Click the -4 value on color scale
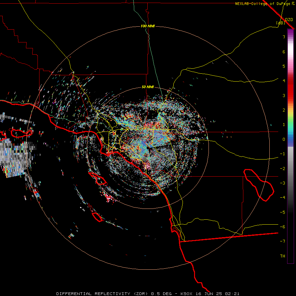 click(x=283, y=198)
